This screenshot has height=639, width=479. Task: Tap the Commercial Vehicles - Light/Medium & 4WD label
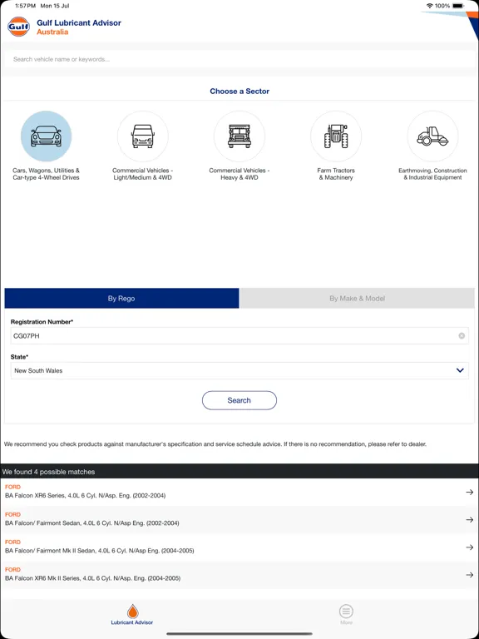[142, 174]
